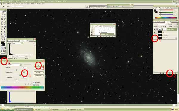Viewport: 179px width, 111px height.
Task: Select the Eyedropper tool in the toolbox
Action: click(x=5, y=37)
